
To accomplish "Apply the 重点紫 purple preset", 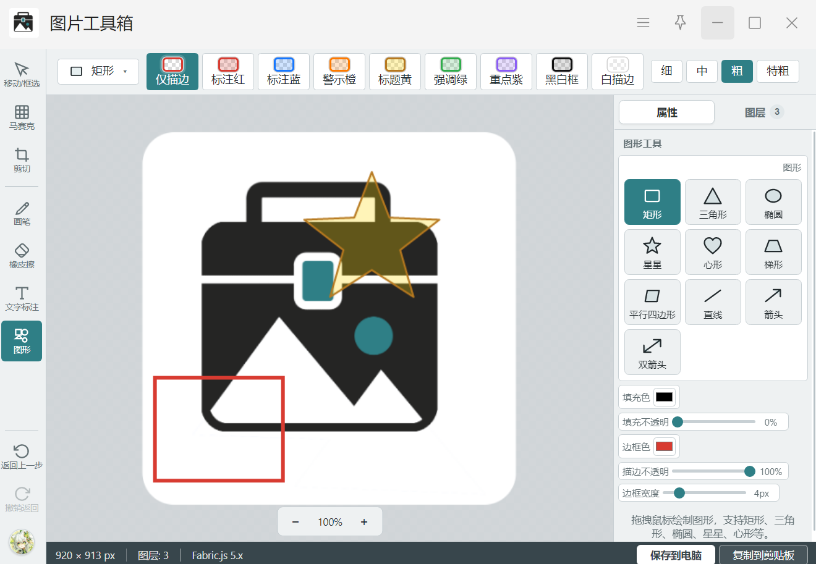I will tap(506, 72).
